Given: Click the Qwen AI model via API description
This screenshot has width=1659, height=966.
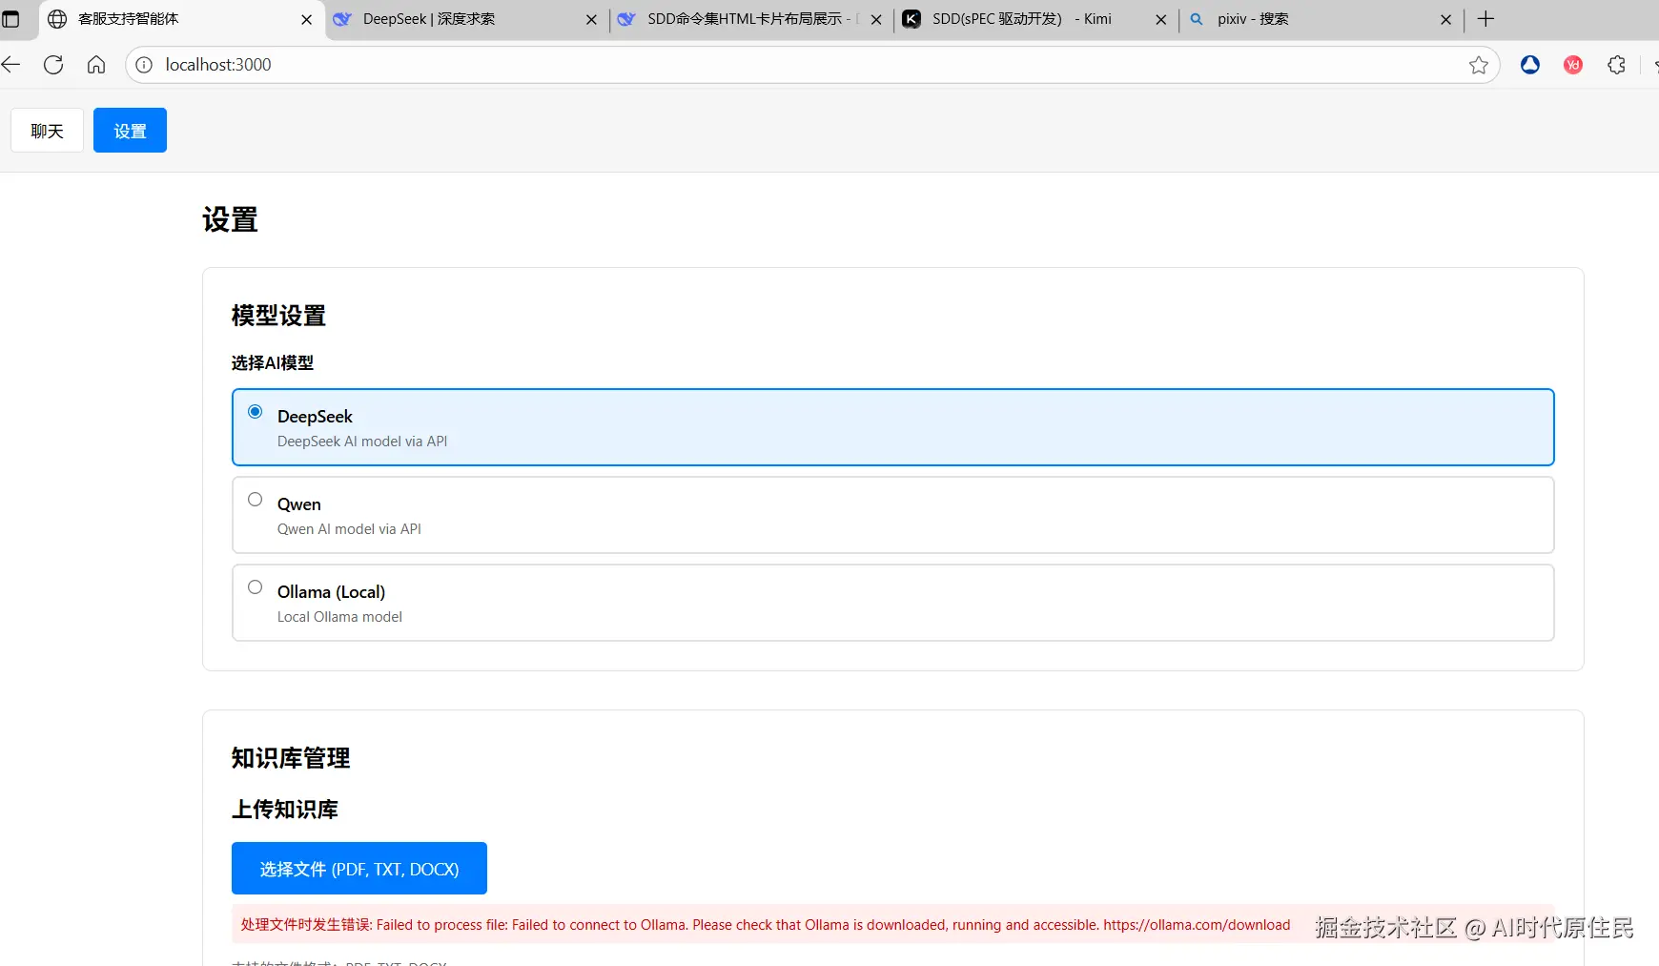Looking at the screenshot, I should tap(349, 529).
